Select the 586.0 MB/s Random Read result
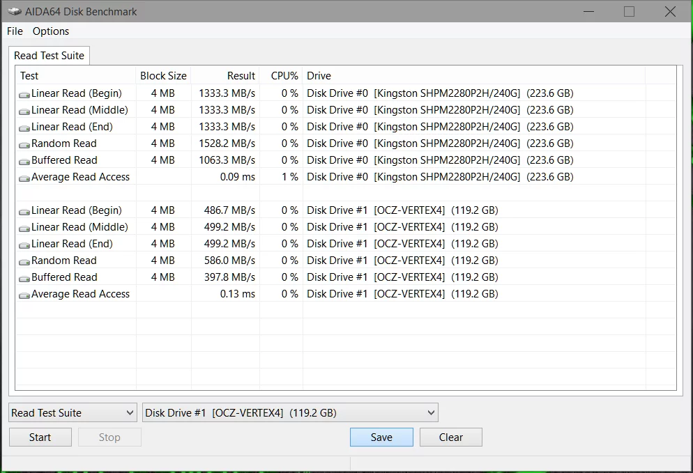 [229, 261]
